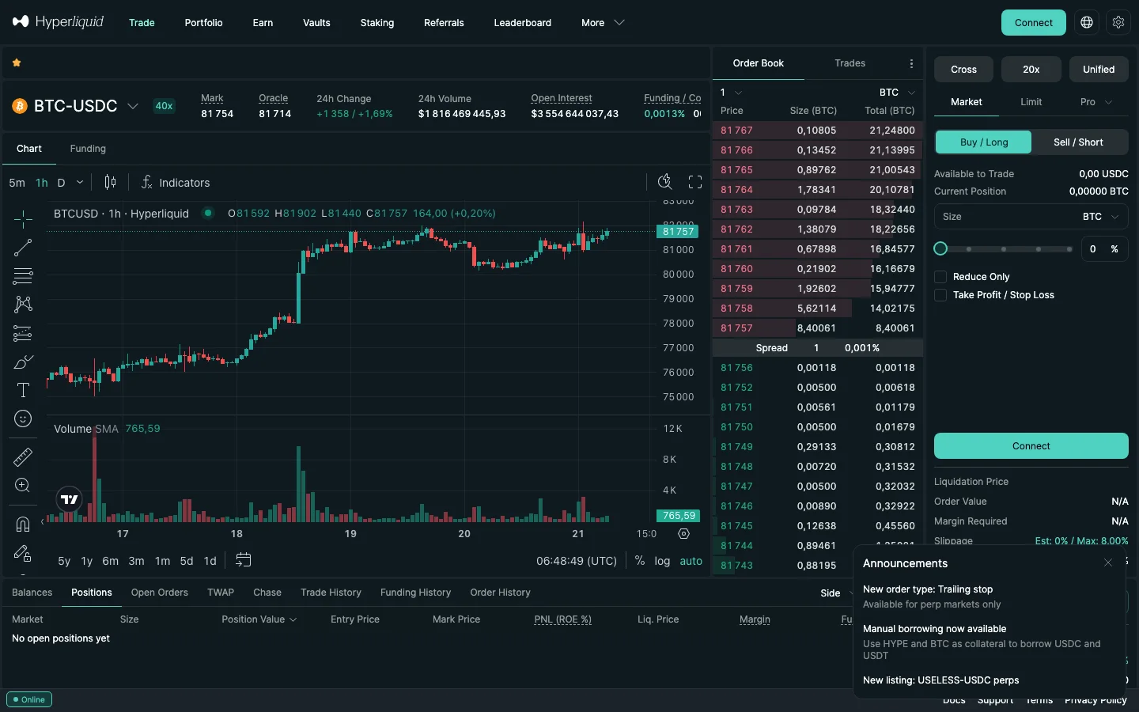The height and width of the screenshot is (712, 1139).
Task: Open the Indicators menu
Action: click(176, 182)
